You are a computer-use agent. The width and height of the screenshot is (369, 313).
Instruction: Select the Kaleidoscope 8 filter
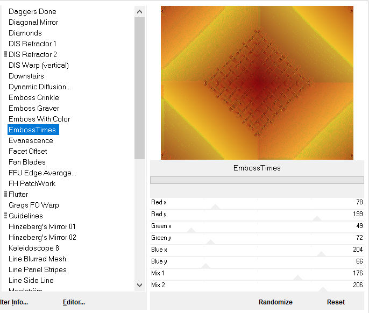(x=34, y=248)
